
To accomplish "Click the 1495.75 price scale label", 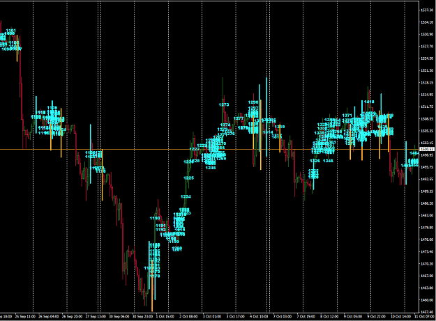I will tap(428, 167).
